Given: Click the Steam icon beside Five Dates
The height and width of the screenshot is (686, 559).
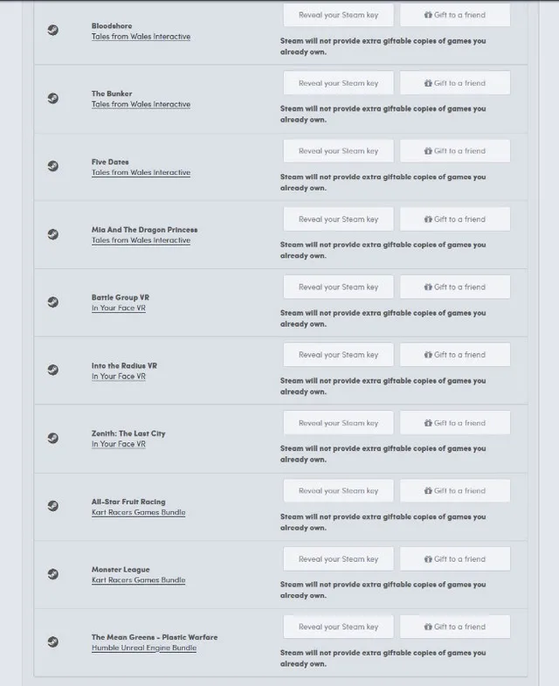Looking at the screenshot, I should [x=53, y=166].
